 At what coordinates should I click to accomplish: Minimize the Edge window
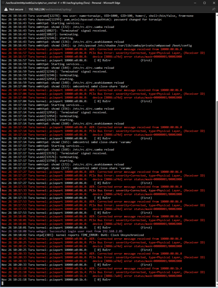195,3
